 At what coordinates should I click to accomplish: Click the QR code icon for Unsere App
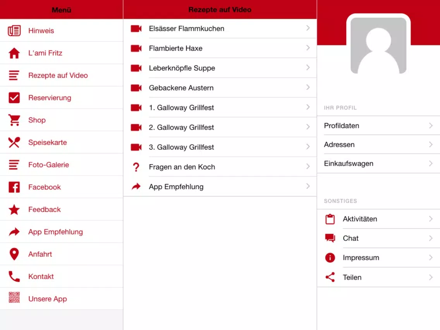click(x=14, y=297)
